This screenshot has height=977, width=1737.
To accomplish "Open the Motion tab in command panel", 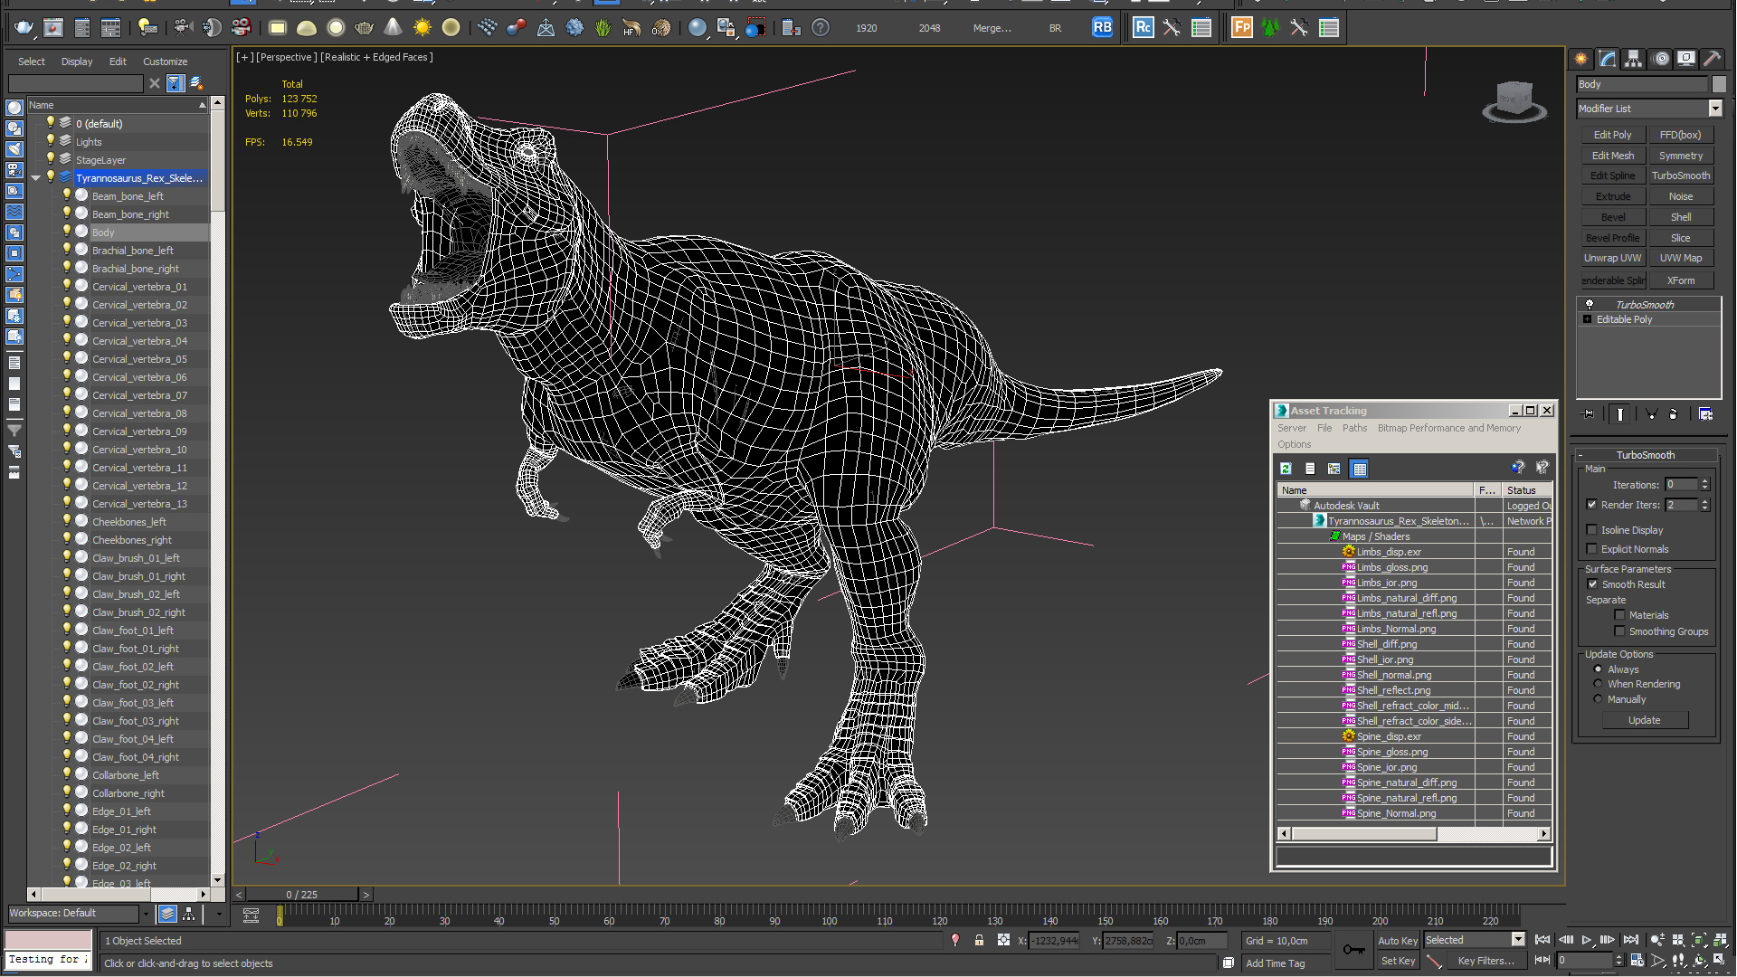I will click(1661, 59).
